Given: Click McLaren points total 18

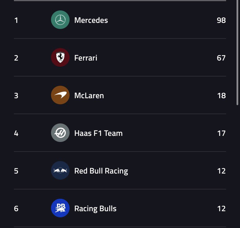Looking at the screenshot, I should click(x=221, y=96).
